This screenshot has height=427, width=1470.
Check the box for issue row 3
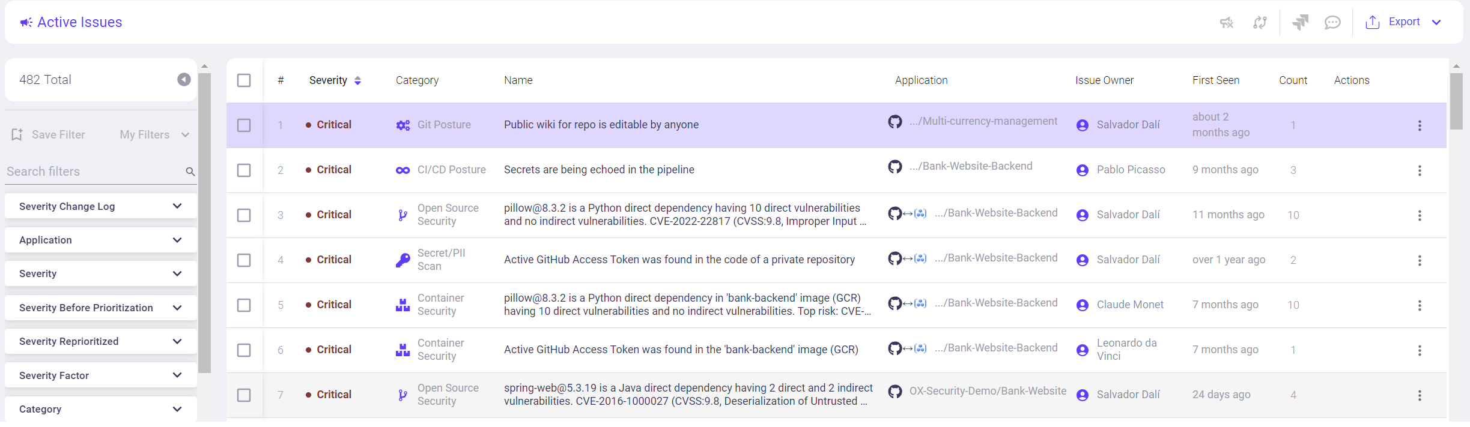(244, 215)
